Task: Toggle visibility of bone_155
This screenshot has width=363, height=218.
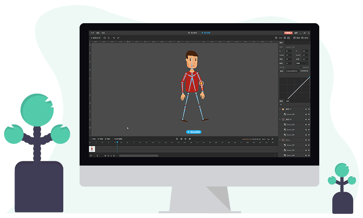Action: (309, 145)
